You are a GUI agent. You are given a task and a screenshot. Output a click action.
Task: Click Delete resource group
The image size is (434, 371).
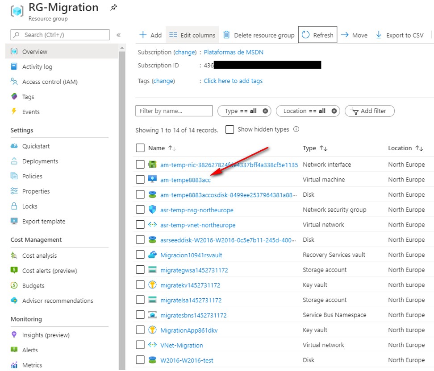click(259, 35)
